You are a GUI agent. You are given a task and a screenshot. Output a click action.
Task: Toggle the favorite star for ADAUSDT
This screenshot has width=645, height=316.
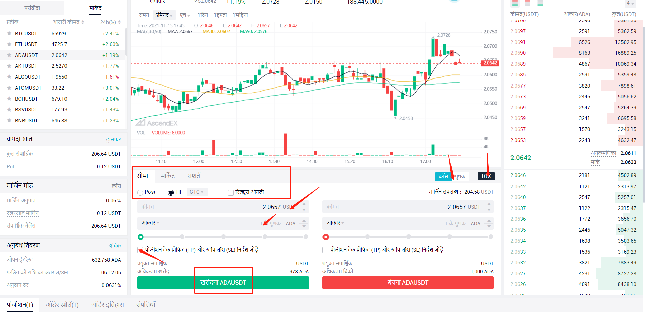coord(9,55)
